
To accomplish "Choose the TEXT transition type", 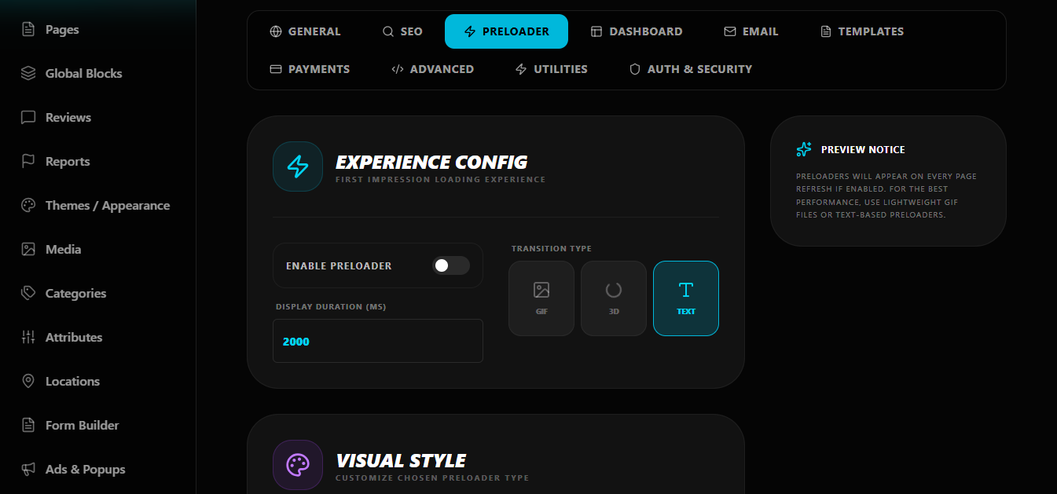I will pos(686,298).
